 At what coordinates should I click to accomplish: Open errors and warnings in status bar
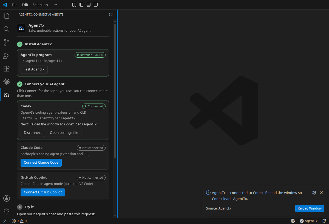19,221
